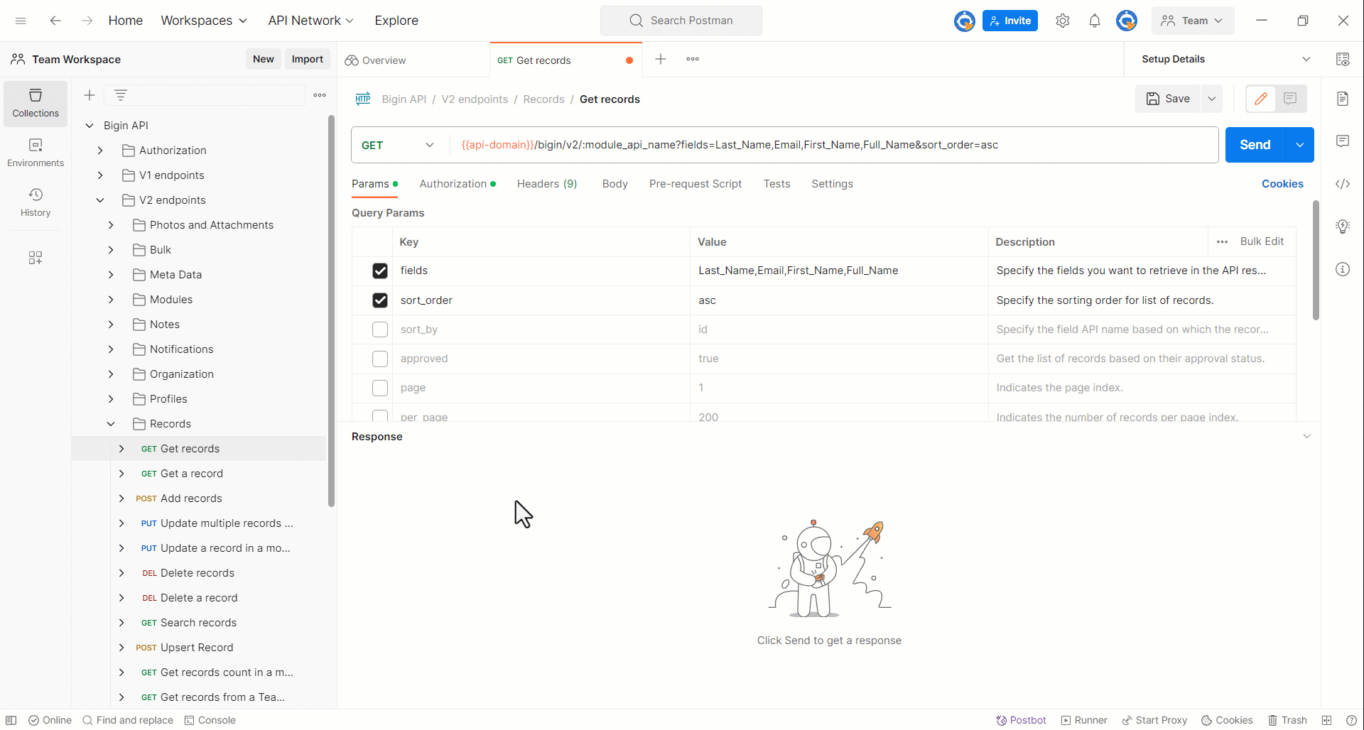Click the filter icon above the collection tree
Viewport: 1364px width, 730px height.
(x=121, y=94)
